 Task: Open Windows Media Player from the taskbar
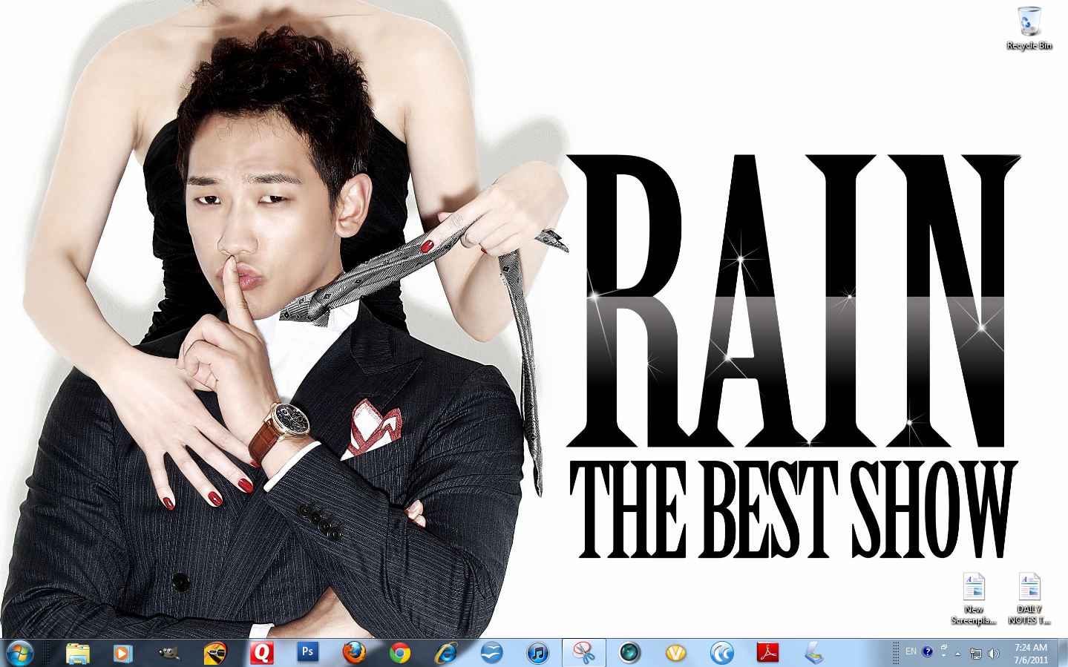[x=123, y=653]
